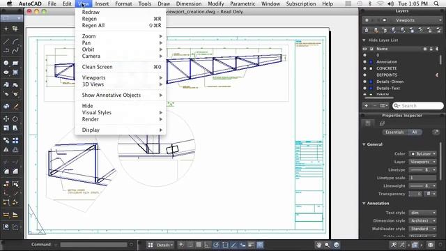Choose Regen All from View menu

121,25
